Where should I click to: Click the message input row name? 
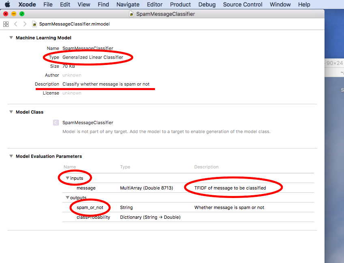[86, 188]
